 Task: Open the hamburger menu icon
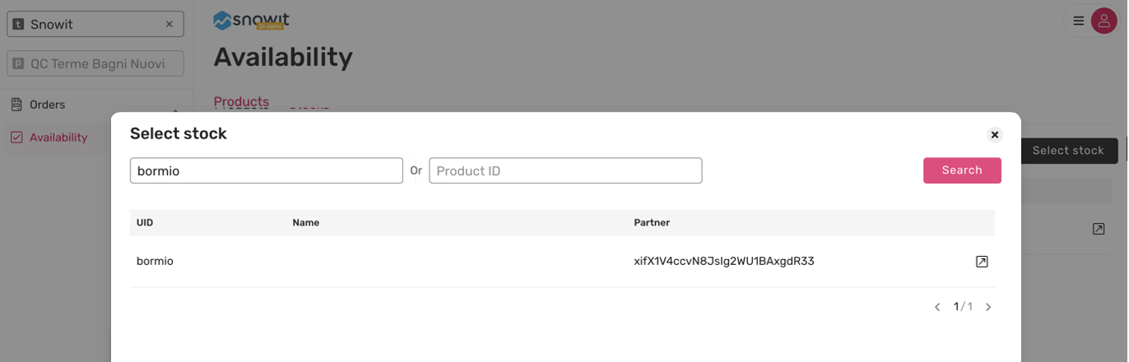[1078, 21]
